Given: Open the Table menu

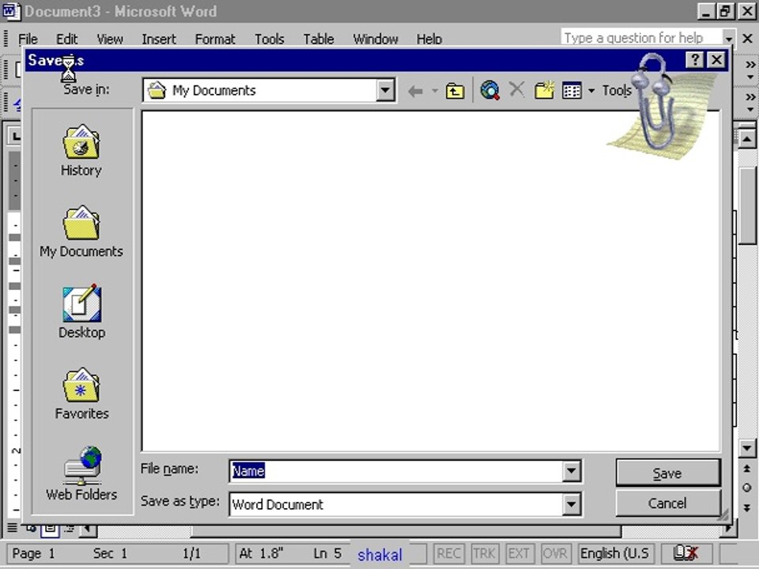Looking at the screenshot, I should (x=319, y=40).
